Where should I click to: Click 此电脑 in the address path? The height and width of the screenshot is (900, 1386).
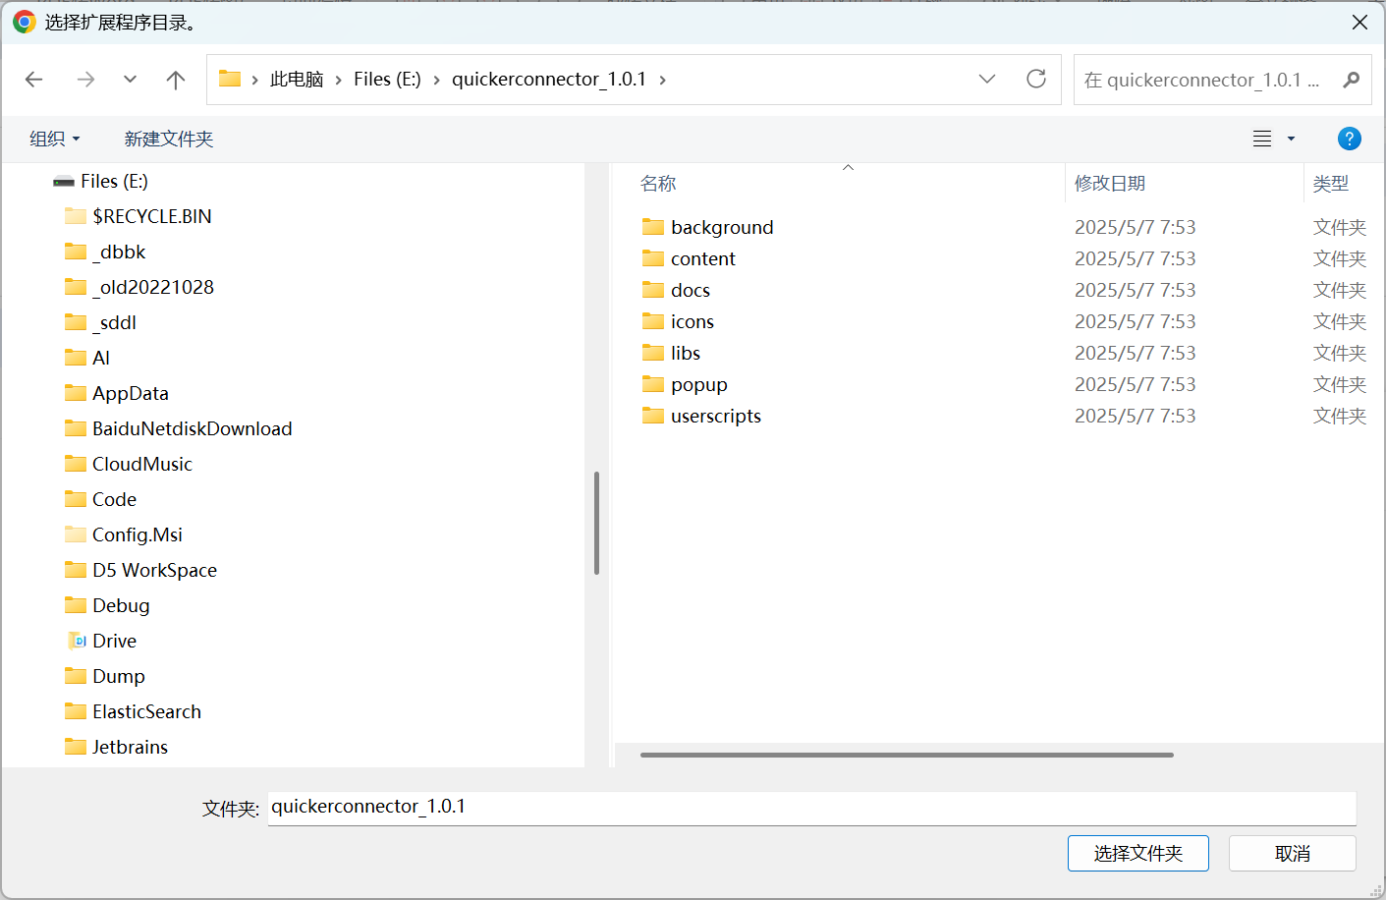(297, 80)
